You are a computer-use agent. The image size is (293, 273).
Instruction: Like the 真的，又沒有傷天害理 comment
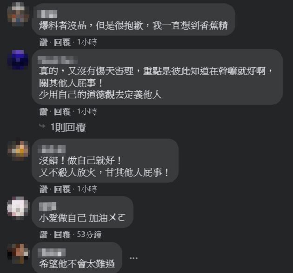pos(44,112)
